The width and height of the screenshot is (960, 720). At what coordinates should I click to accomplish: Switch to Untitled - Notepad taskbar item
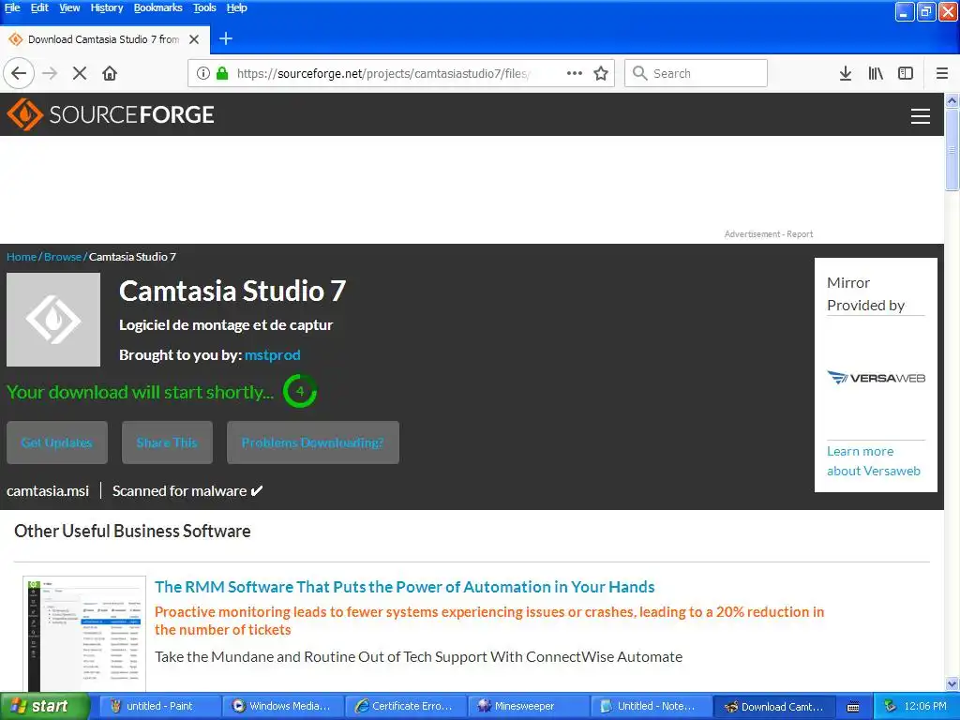click(x=652, y=707)
